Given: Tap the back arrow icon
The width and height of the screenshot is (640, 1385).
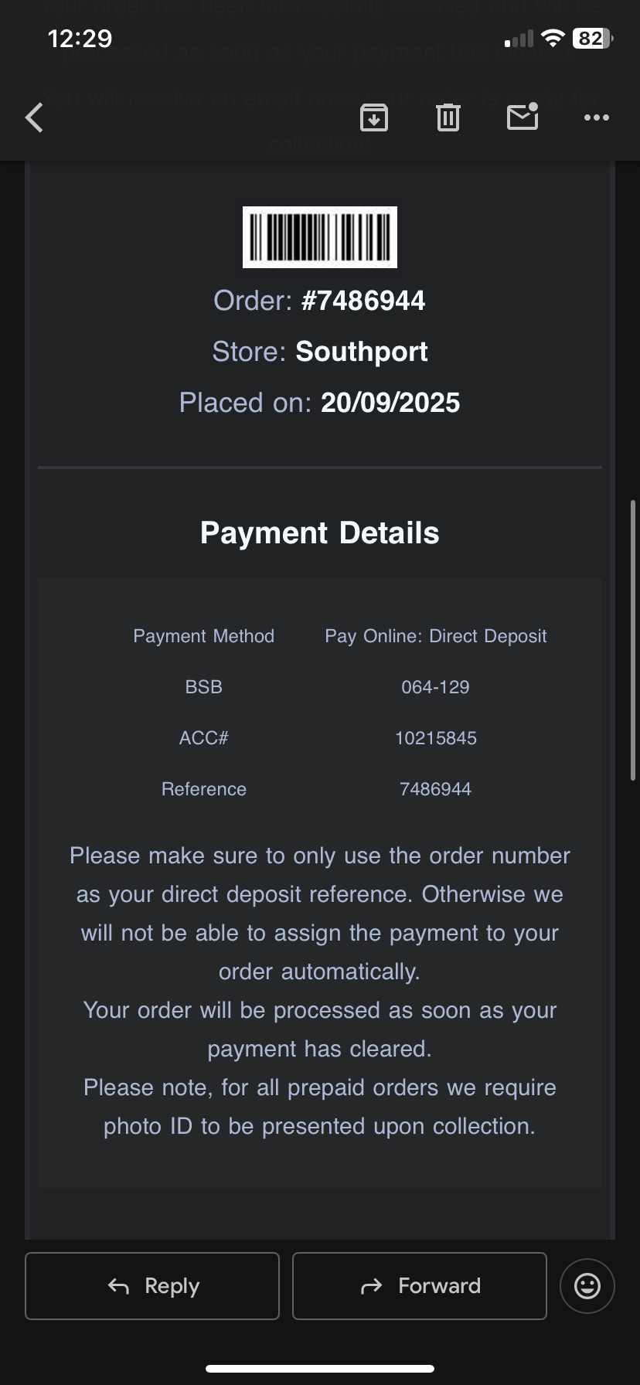Looking at the screenshot, I should (35, 118).
